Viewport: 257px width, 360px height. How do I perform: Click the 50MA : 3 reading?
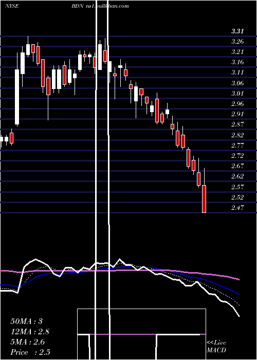(x=26, y=321)
